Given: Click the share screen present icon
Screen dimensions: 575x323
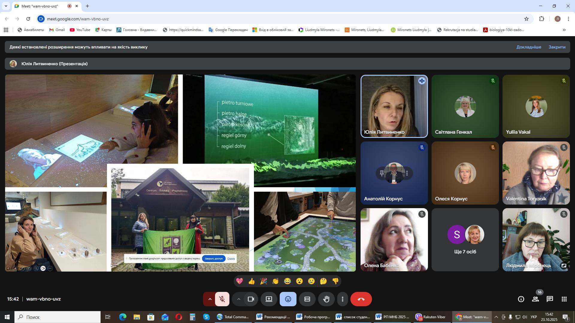Looking at the screenshot, I should 269,299.
